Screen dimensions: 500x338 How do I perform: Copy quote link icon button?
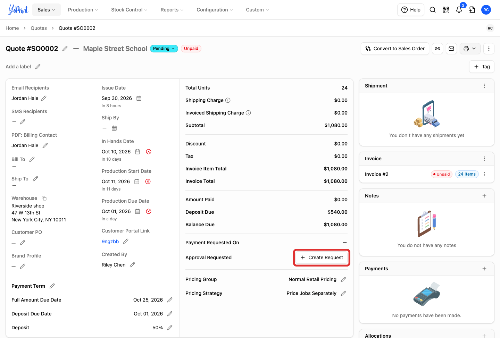(437, 49)
